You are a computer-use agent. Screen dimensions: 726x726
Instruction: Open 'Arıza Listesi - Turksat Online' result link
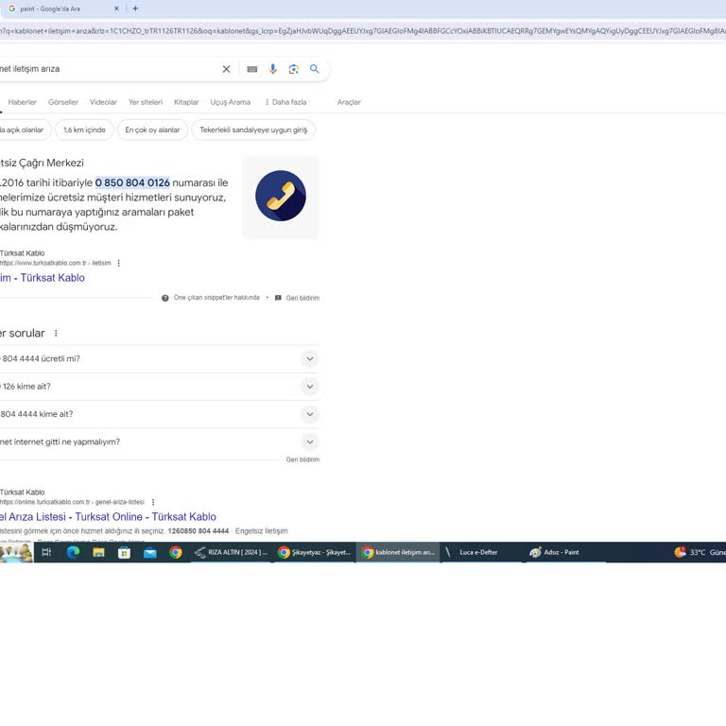point(108,517)
